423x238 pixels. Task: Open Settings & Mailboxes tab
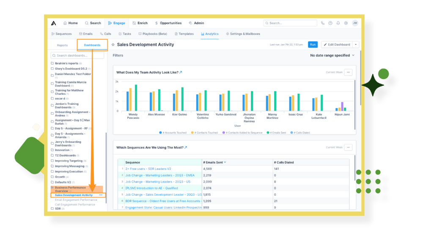(243, 34)
